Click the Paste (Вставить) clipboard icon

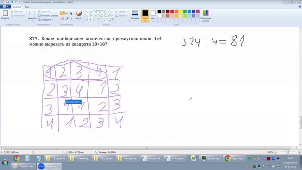pyautogui.click(x=5, y=13)
